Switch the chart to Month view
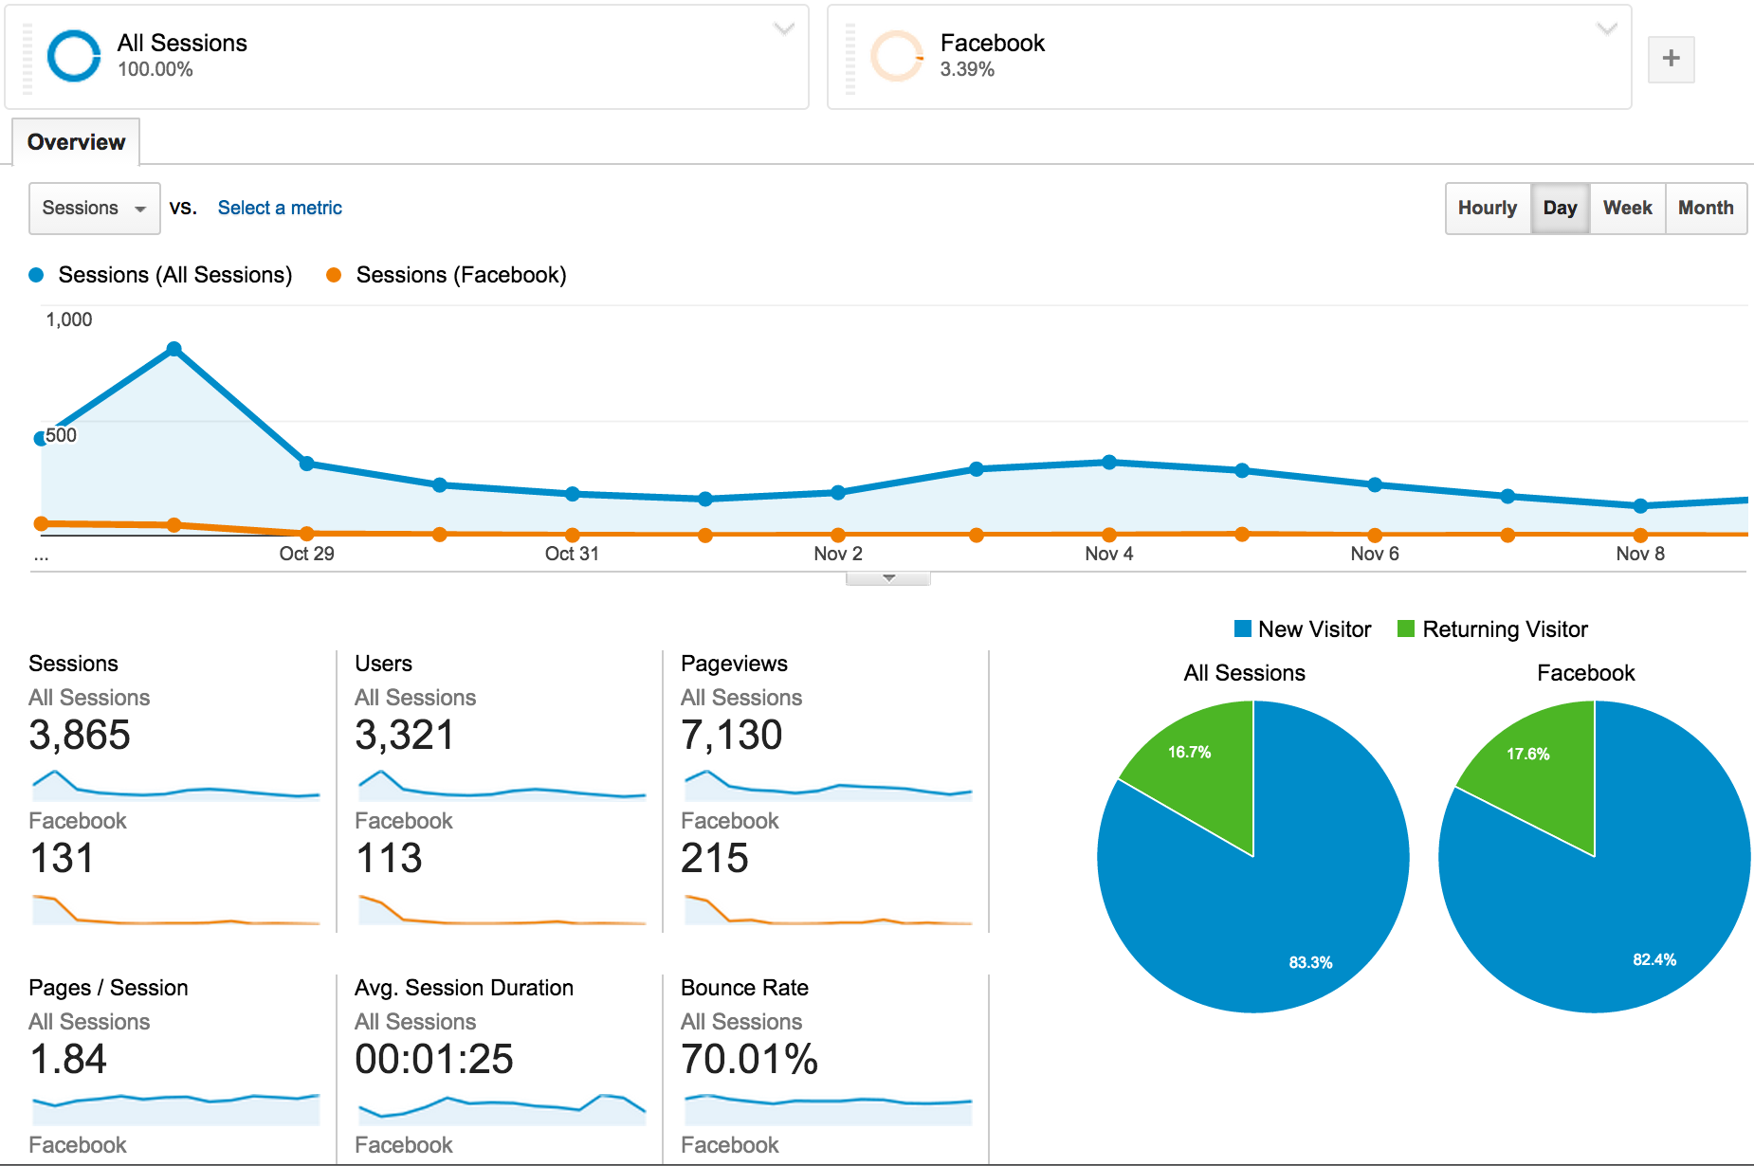The width and height of the screenshot is (1754, 1166). [x=1706, y=208]
